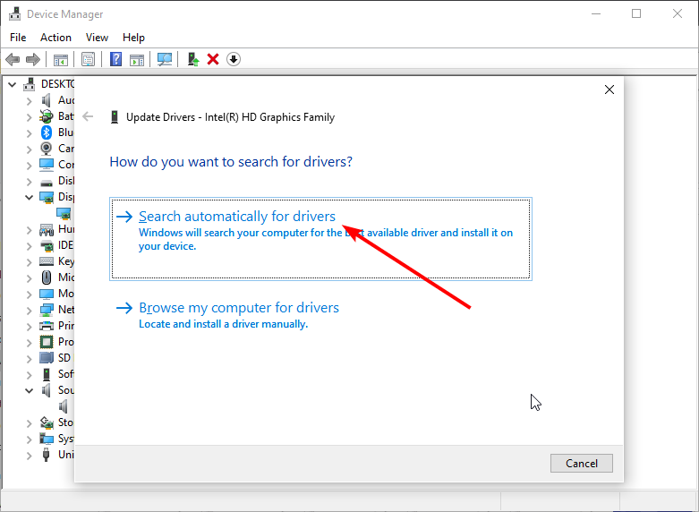Viewport: 699px width, 512px height.
Task: Click the Bluetooth category icon
Action: click(47, 132)
